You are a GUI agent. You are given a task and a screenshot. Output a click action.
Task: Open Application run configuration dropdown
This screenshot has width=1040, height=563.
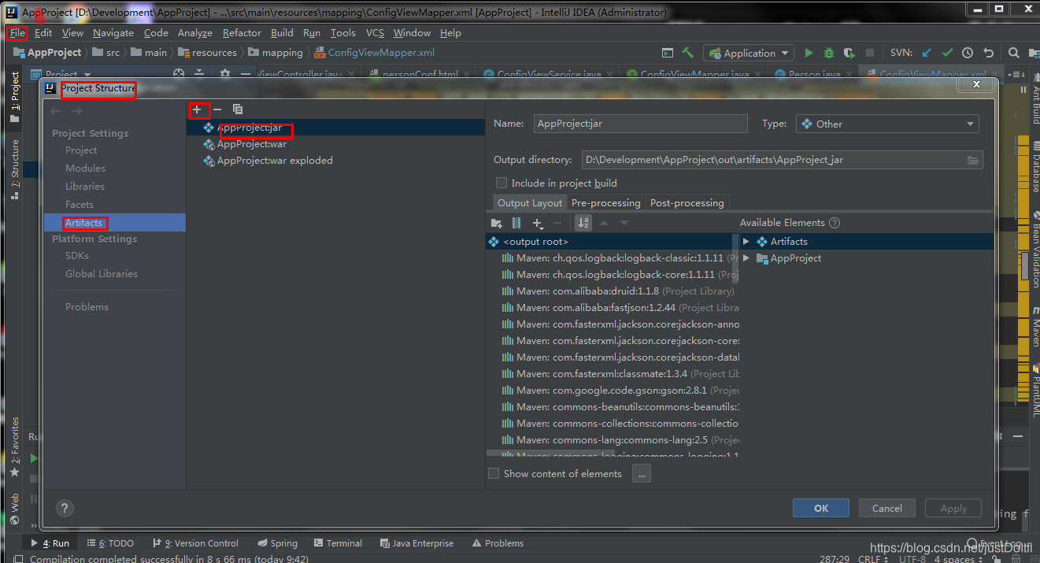[x=749, y=53]
